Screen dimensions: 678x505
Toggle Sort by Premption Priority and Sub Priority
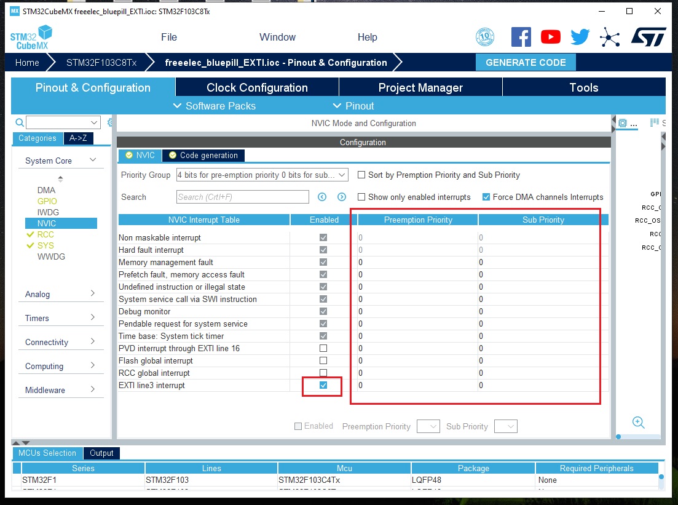[361, 175]
